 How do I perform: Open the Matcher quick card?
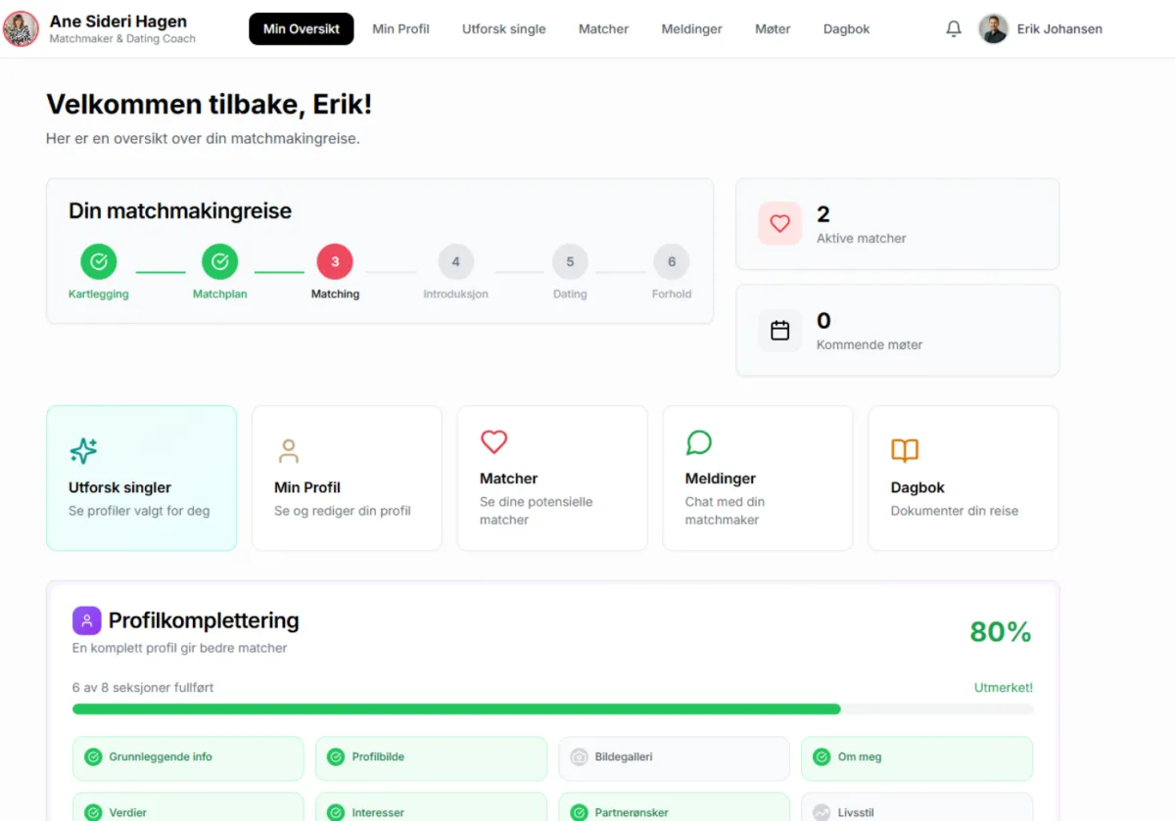pos(552,479)
